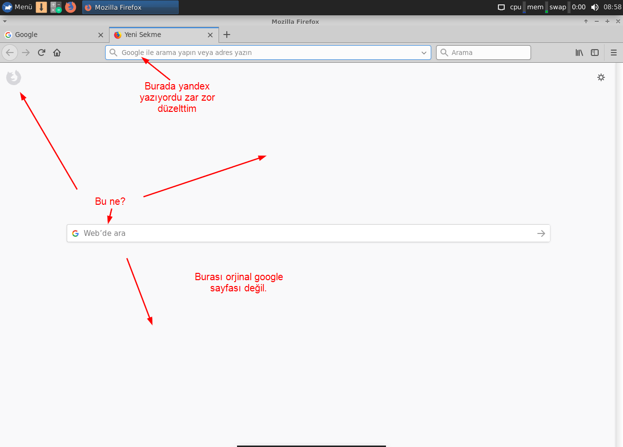Reload the current page
The width and height of the screenshot is (623, 447).
coord(42,53)
